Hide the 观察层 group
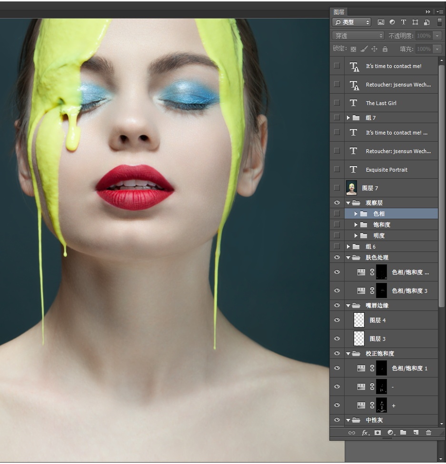 pyautogui.click(x=337, y=203)
